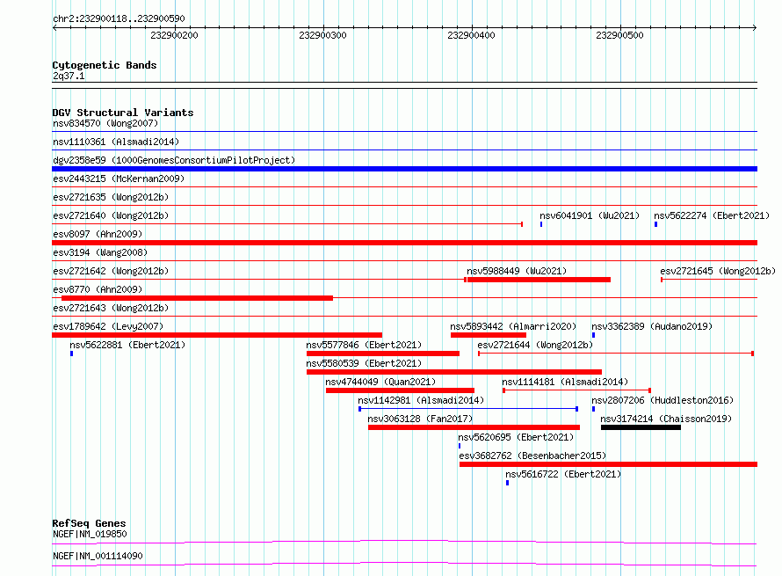Click the red bar under esv1789642

pyautogui.click(x=217, y=335)
